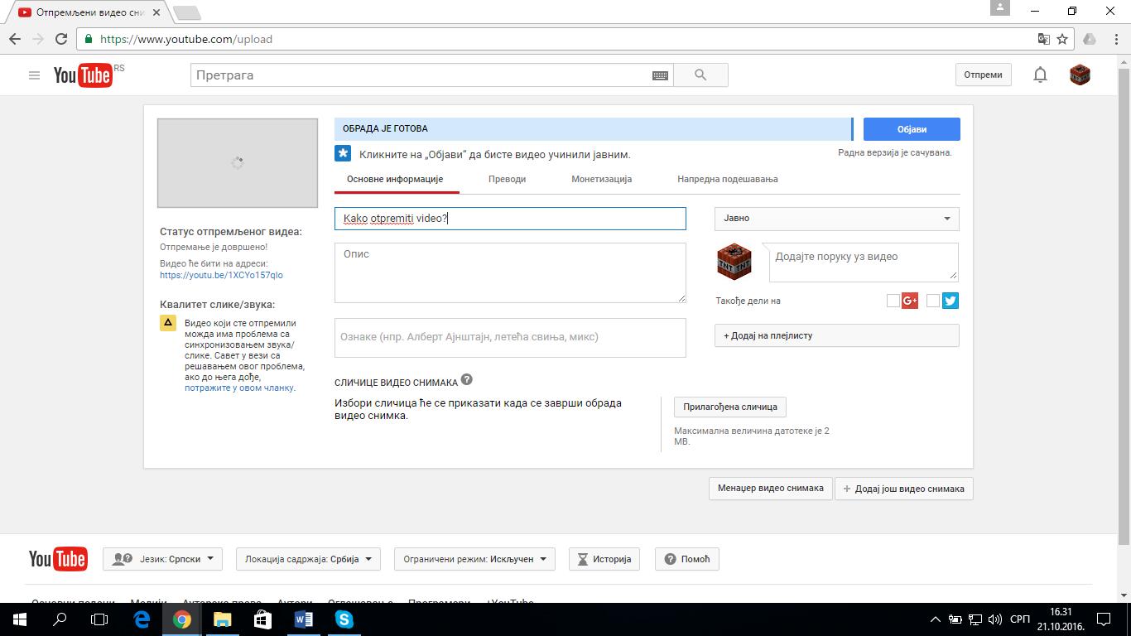Open the Ограничени режим dropdown
Viewport: 1131px width, 636px height.
(x=474, y=559)
